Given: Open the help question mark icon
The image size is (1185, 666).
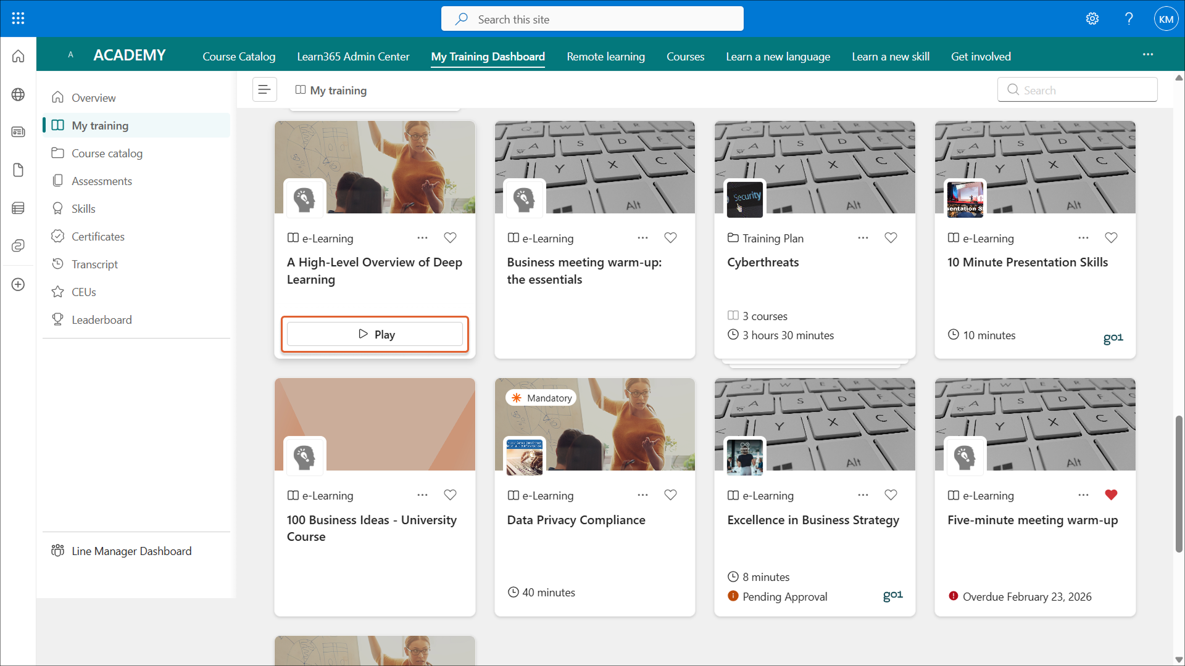Looking at the screenshot, I should (1129, 18).
